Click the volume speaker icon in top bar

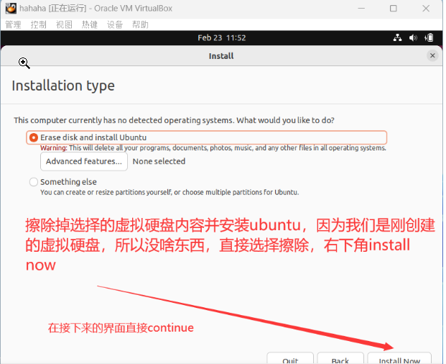coord(413,37)
